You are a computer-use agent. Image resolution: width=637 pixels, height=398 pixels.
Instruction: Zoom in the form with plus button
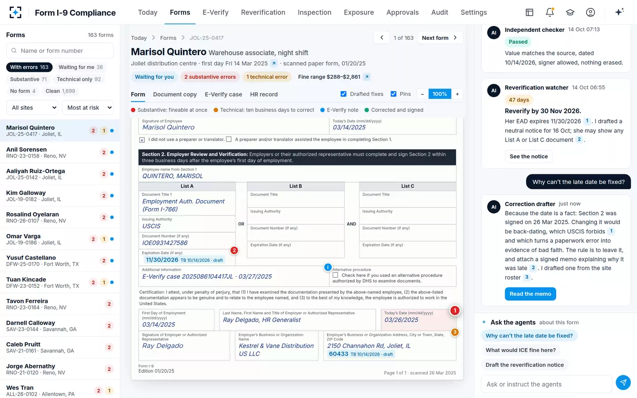tap(457, 94)
